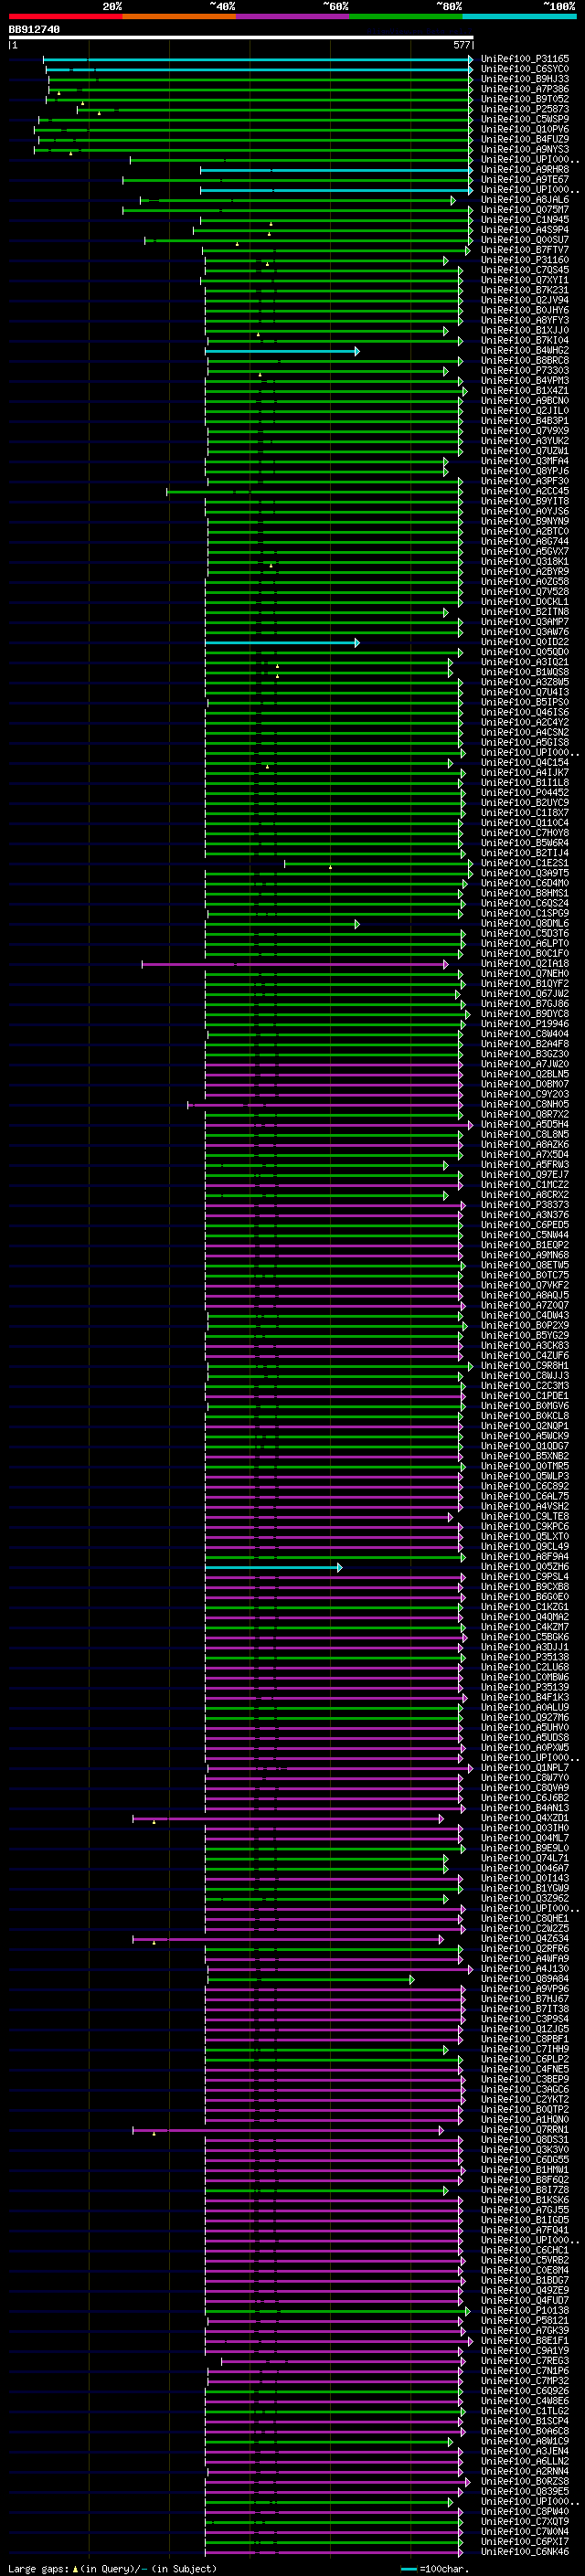Click last hit label UniRef100_C6NK46

tap(525, 2553)
